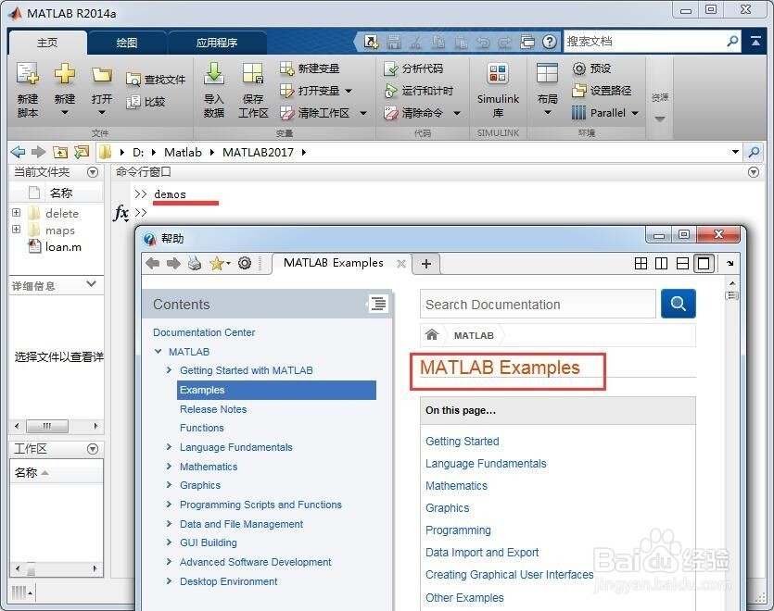Expand Language Fundamentals tree node
This screenshot has height=611, width=774.
point(170,447)
